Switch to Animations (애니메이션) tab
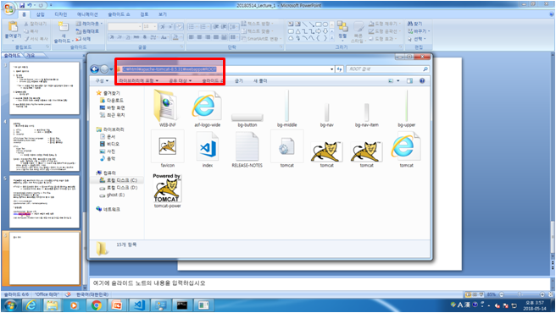556x313 pixels. click(87, 14)
